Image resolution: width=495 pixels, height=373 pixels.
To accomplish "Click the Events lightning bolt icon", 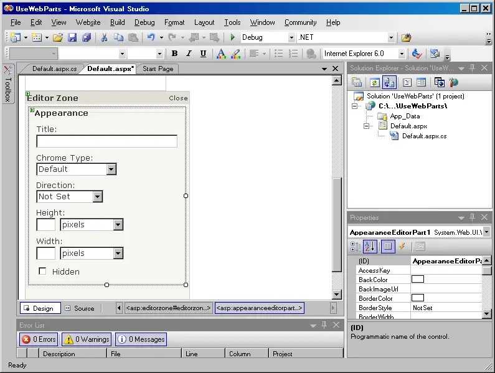I will (x=402, y=247).
